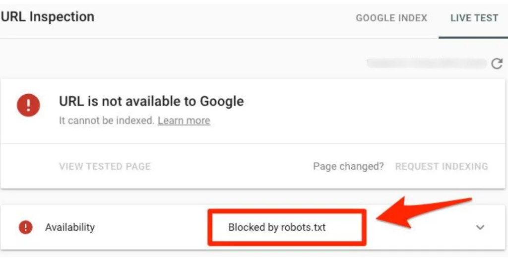Click the 'URL is not available to Google' heading
Image resolution: width=508 pixels, height=261 pixels.
click(x=151, y=102)
